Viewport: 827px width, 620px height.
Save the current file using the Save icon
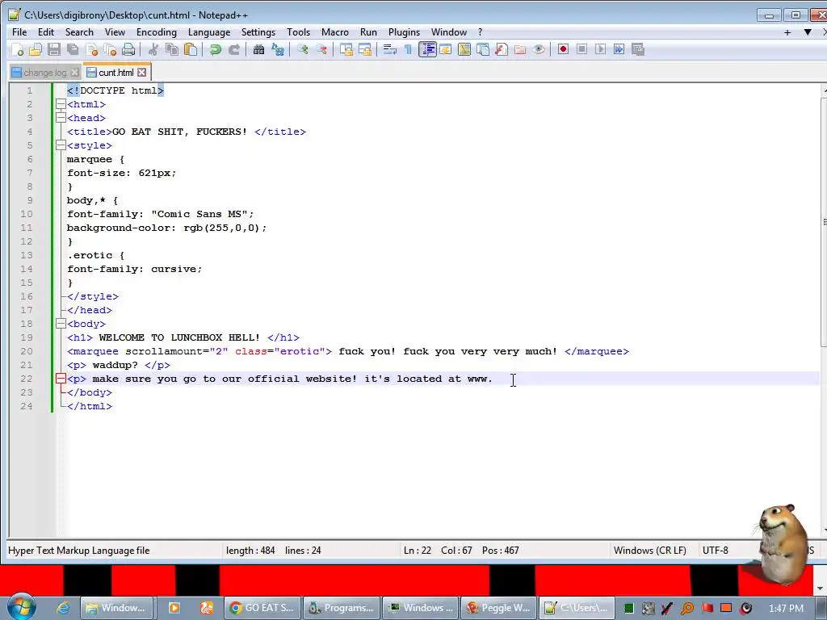[54, 49]
